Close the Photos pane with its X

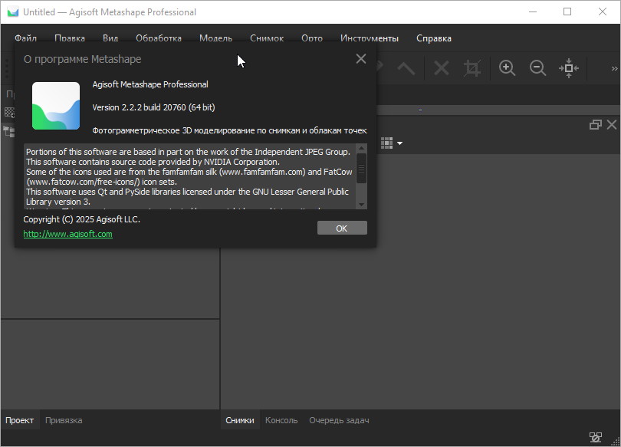[x=612, y=125]
